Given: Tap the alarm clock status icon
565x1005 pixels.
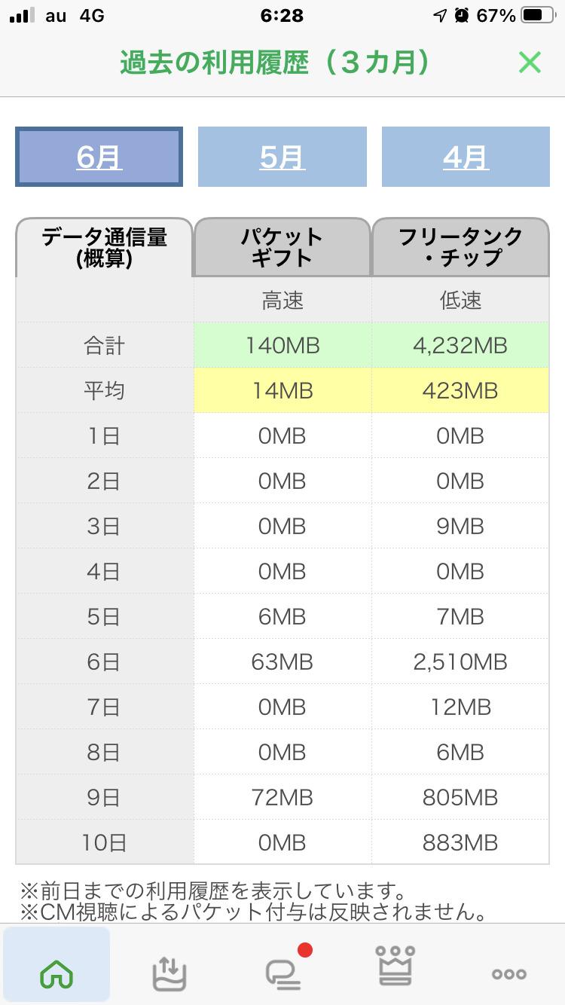Looking at the screenshot, I should tap(463, 16).
